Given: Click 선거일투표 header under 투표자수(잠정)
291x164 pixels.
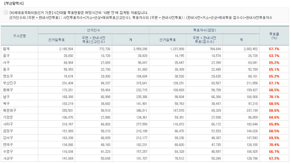Looking at the screenshot, I should 168,40.
